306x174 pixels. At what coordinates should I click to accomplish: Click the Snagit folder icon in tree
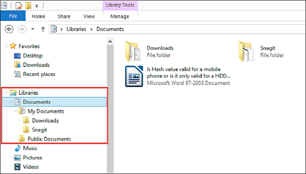pyautogui.click(x=26, y=130)
